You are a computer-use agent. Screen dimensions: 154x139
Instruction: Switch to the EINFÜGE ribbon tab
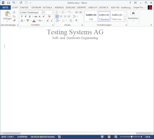tap(24, 8)
